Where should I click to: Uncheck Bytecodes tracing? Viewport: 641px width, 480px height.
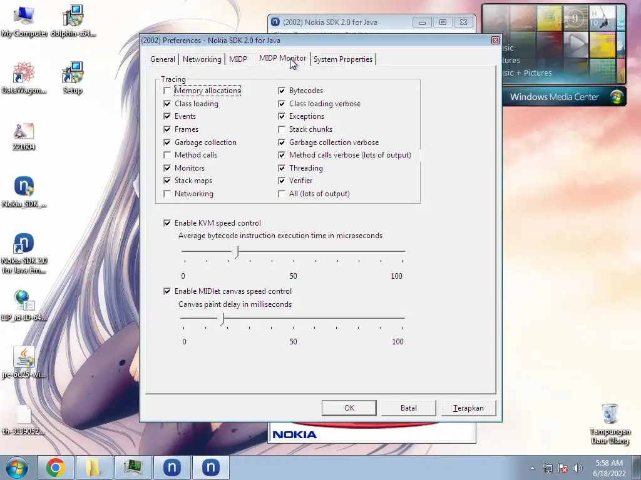pyautogui.click(x=281, y=91)
